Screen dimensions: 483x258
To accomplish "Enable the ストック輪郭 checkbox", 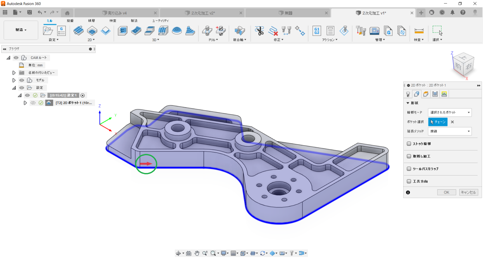I will (409, 144).
